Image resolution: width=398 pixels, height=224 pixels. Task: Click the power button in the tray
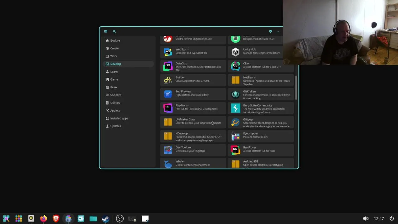point(392,218)
